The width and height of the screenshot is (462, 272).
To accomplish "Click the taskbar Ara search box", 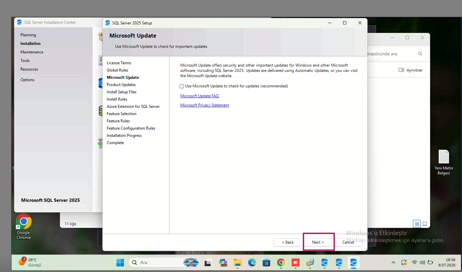I will pyautogui.click(x=165, y=263).
